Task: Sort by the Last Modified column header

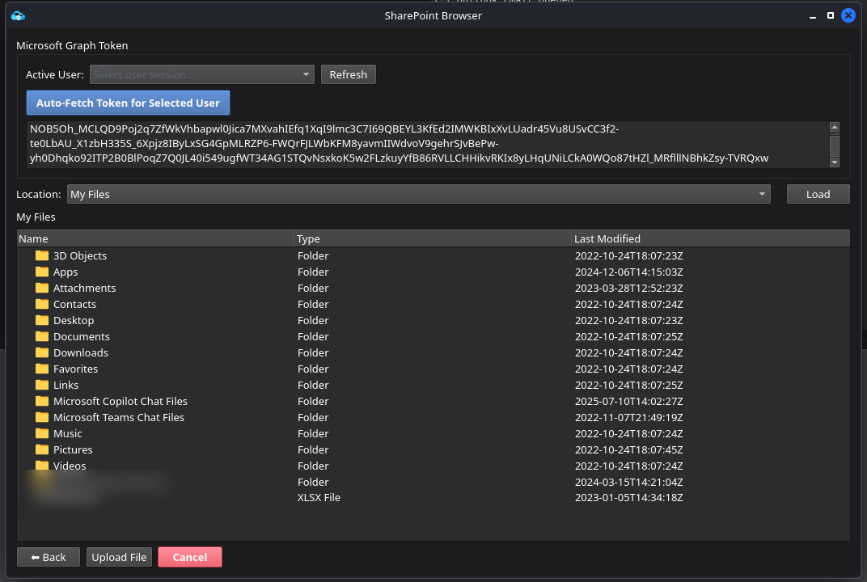Action: pyautogui.click(x=711, y=238)
